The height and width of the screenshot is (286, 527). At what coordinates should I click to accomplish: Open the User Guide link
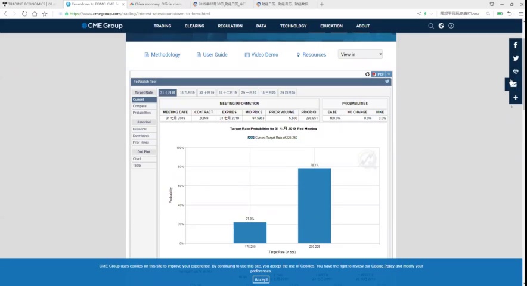point(212,54)
